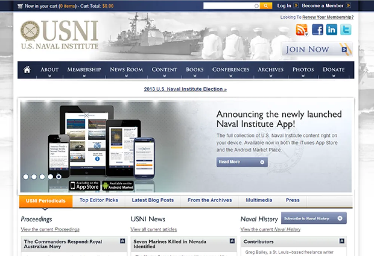374x256 pixels.
Task: Switch to Multimedia tab
Action: pos(259,200)
